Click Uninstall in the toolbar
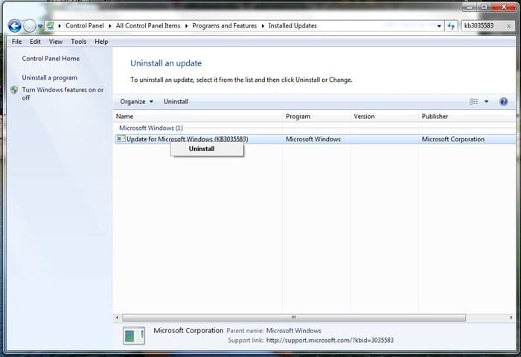 click(176, 102)
